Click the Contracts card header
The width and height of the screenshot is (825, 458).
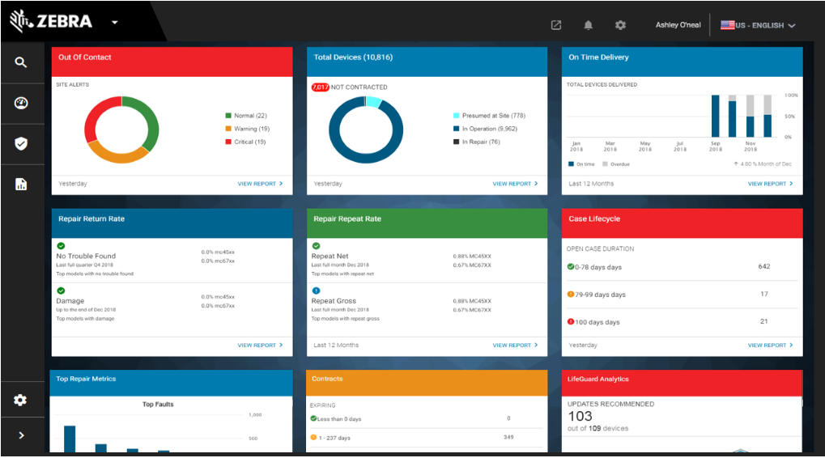coord(427,383)
